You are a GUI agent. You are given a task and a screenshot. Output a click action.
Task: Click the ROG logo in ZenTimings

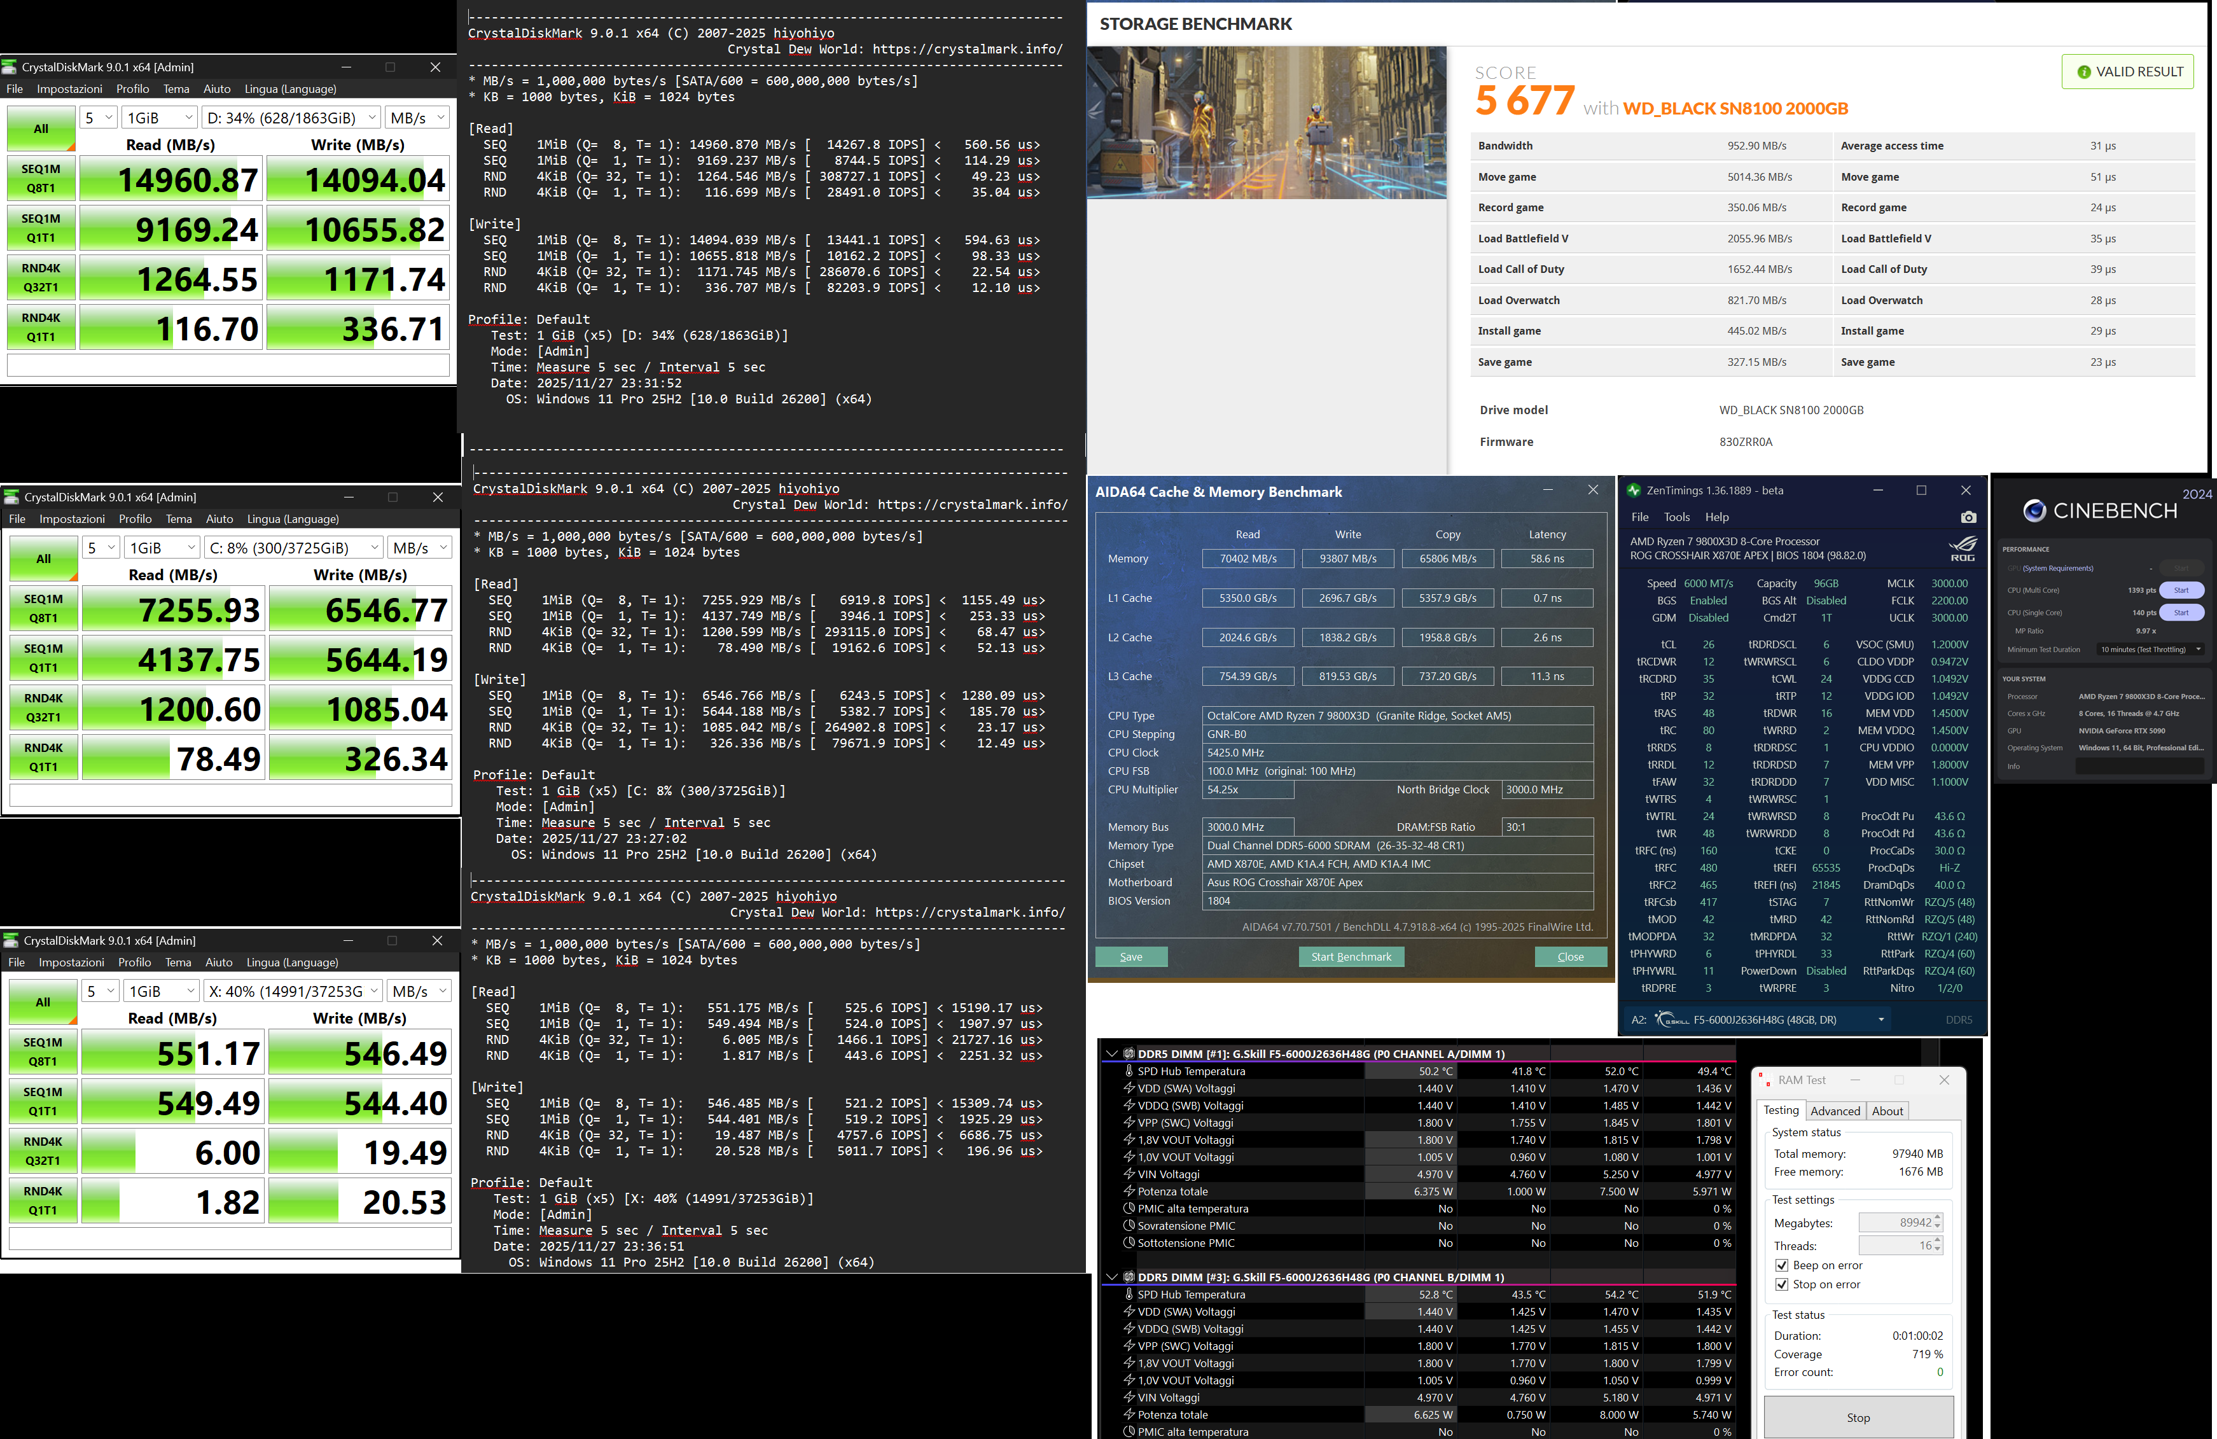1963,548
